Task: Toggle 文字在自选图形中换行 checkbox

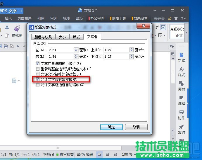Action: [x=37, y=64]
